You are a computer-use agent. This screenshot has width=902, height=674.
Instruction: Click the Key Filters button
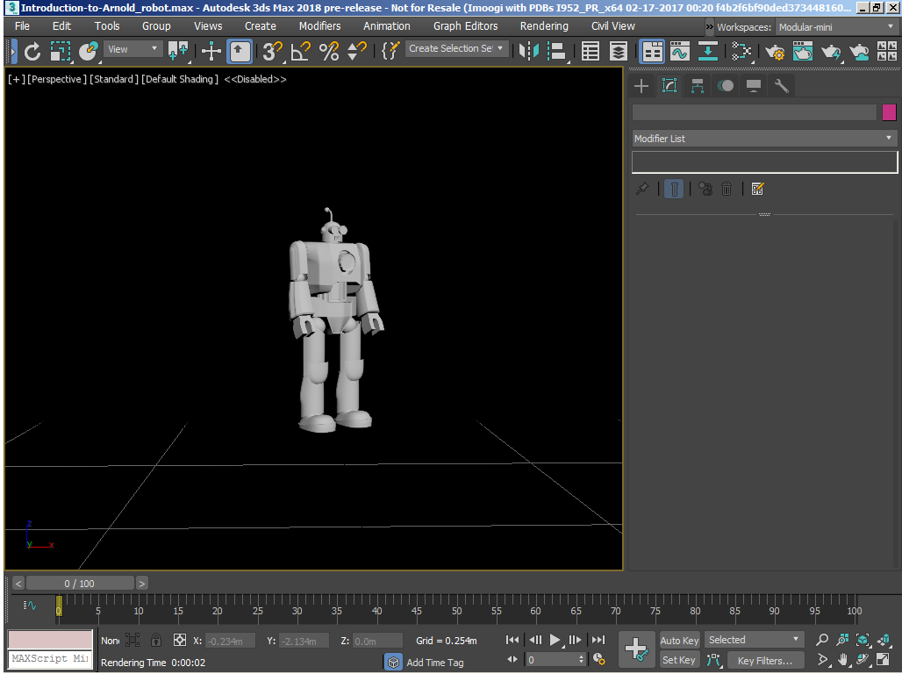point(765,660)
